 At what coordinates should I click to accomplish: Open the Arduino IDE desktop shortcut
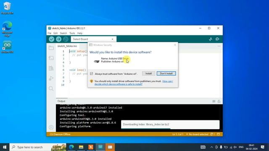[x=7, y=47]
